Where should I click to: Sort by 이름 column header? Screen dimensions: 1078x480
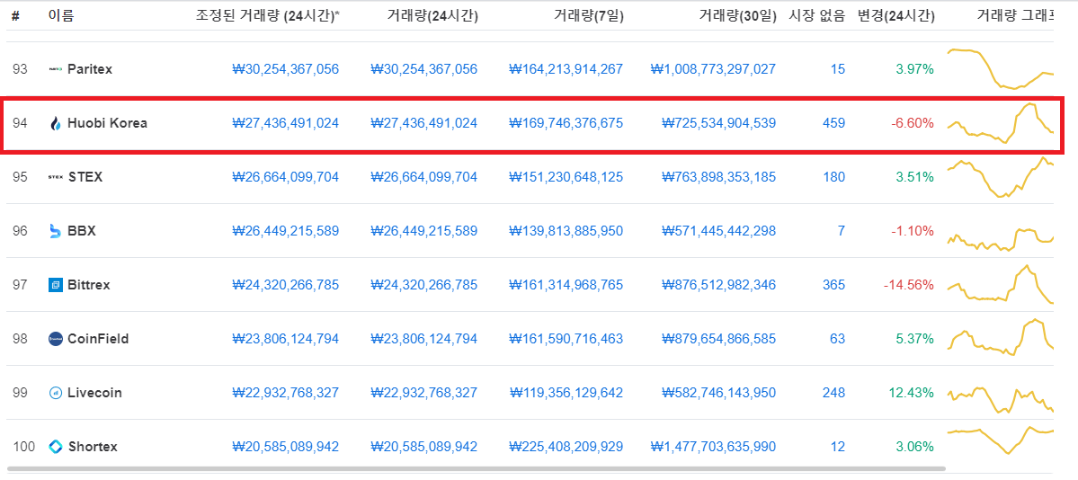pyautogui.click(x=61, y=15)
